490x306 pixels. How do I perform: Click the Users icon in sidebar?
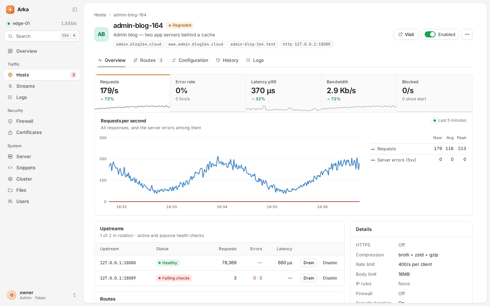pyautogui.click(x=10, y=201)
